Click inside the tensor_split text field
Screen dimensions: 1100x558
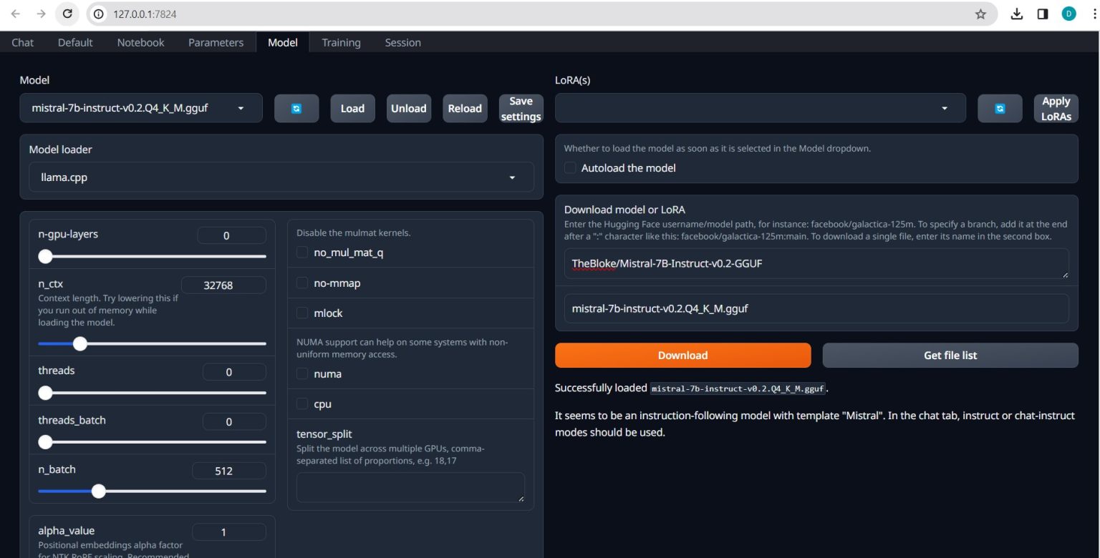point(410,486)
